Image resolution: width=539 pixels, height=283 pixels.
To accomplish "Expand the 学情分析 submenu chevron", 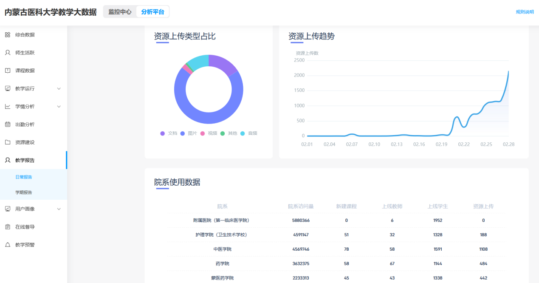I will 59,107.
